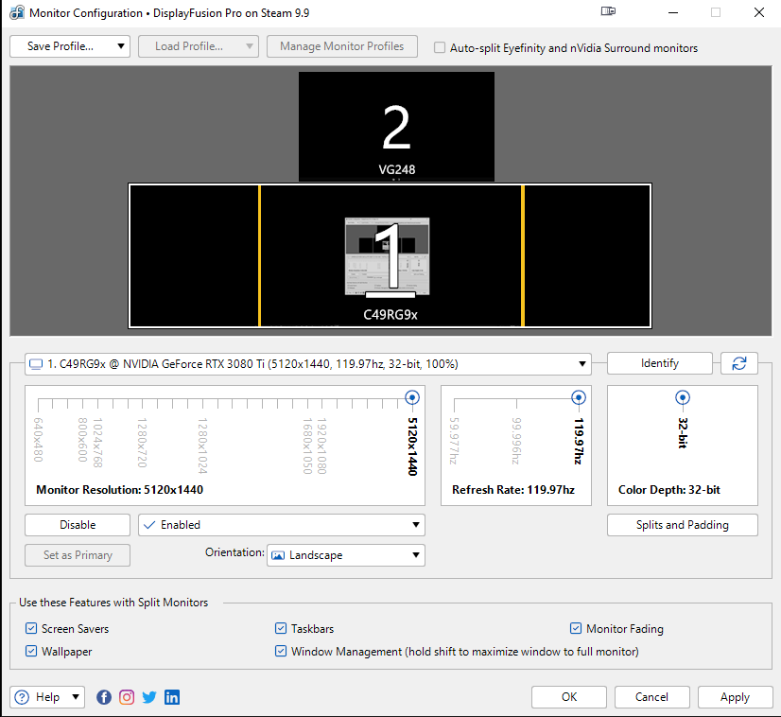Enable Auto-split Eyefinity and nVidia Surround monitors

click(x=440, y=48)
